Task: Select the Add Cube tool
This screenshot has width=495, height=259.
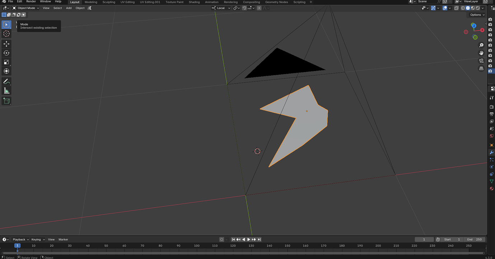Action: point(6,101)
